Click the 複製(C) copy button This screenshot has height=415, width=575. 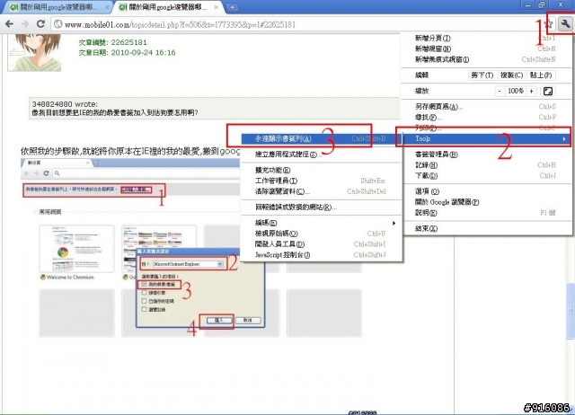(x=511, y=75)
